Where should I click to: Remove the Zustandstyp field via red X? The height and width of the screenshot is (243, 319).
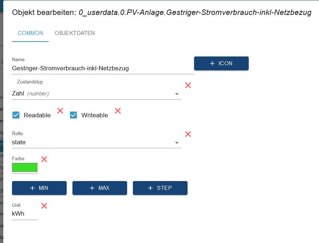click(188, 85)
